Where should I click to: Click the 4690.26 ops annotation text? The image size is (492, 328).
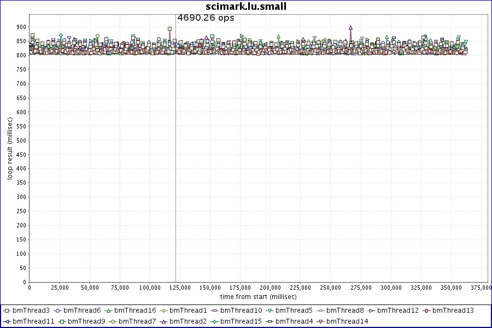point(206,18)
